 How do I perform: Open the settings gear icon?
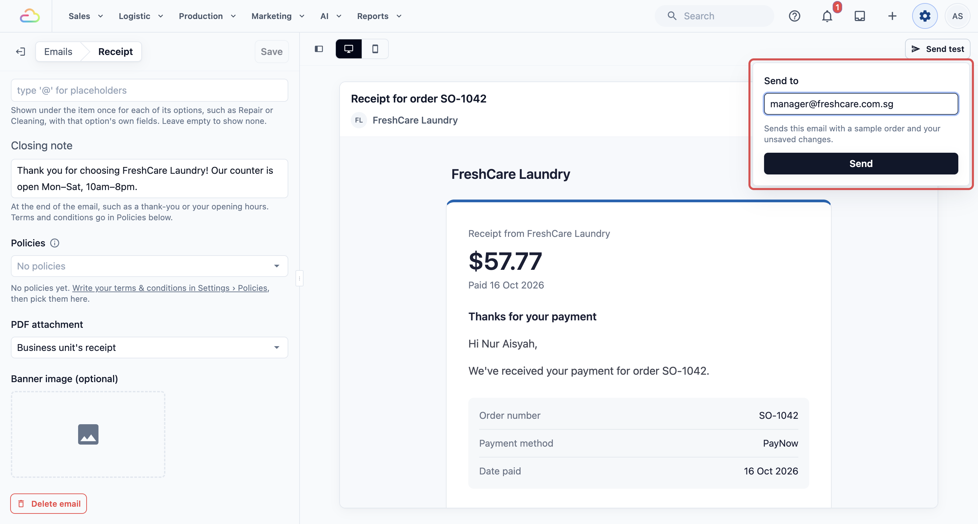click(925, 16)
